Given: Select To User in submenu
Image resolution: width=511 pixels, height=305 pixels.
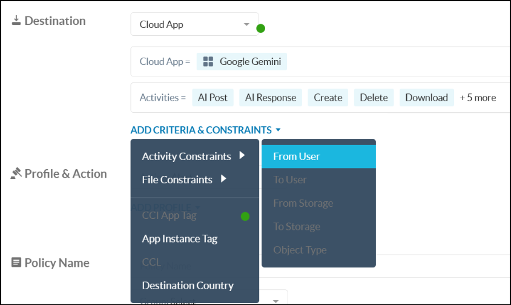Looking at the screenshot, I should click(318, 179).
